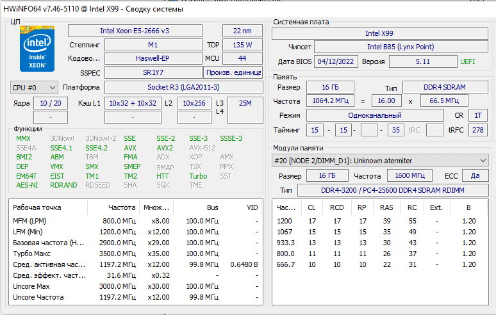Click the RAS column header in memory timings
The height and width of the screenshot is (315, 496).
pos(386,207)
